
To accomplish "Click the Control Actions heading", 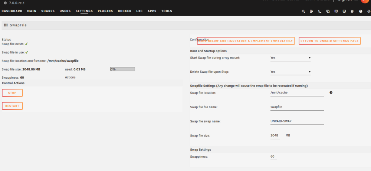I will point(13,83).
